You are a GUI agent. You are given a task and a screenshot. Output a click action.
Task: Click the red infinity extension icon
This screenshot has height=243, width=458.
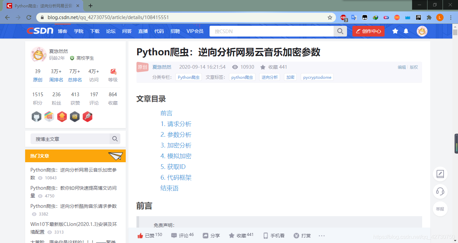tap(397, 17)
